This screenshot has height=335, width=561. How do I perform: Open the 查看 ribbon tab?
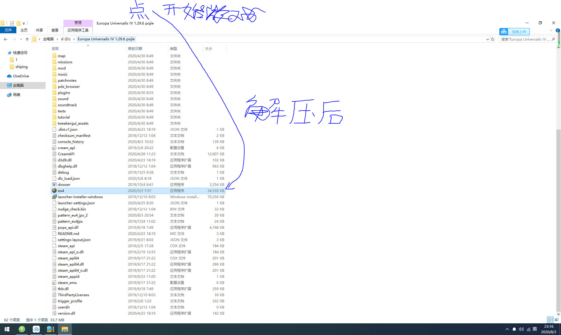55,30
